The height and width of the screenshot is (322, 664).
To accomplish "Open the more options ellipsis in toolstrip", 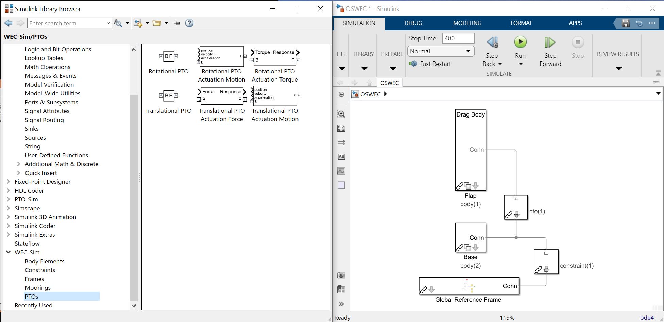I will tap(652, 23).
